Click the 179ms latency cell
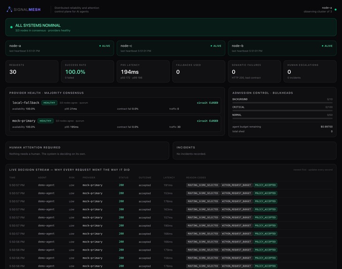 pos(168,250)
